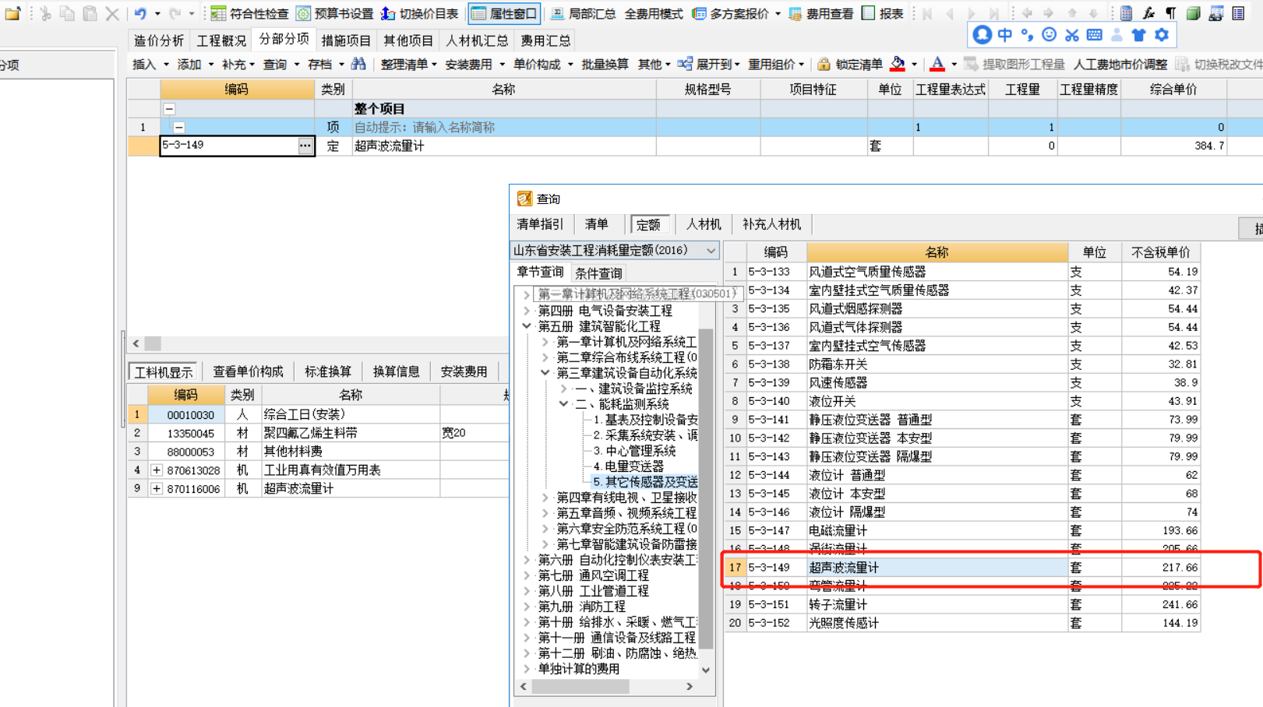The image size is (1263, 707).
Task: Run the 符合性检查 compliance check
Action: 249,13
